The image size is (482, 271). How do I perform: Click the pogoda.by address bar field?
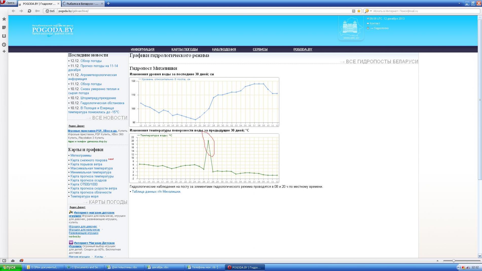coord(203,11)
